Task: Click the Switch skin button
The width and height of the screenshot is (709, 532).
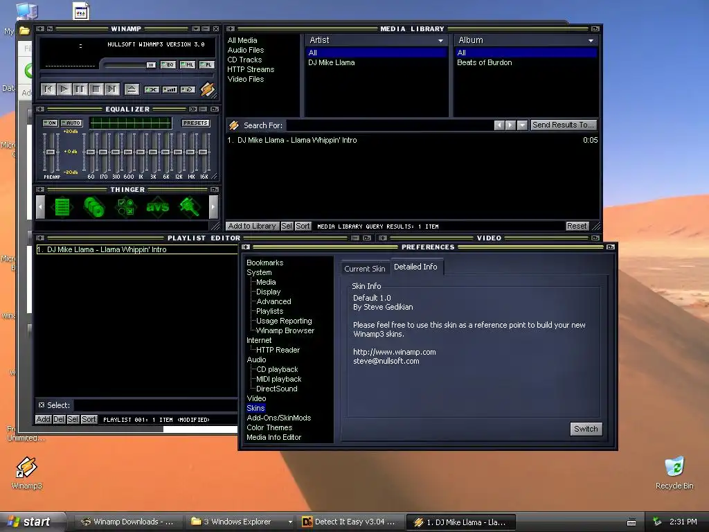Action: (x=586, y=429)
